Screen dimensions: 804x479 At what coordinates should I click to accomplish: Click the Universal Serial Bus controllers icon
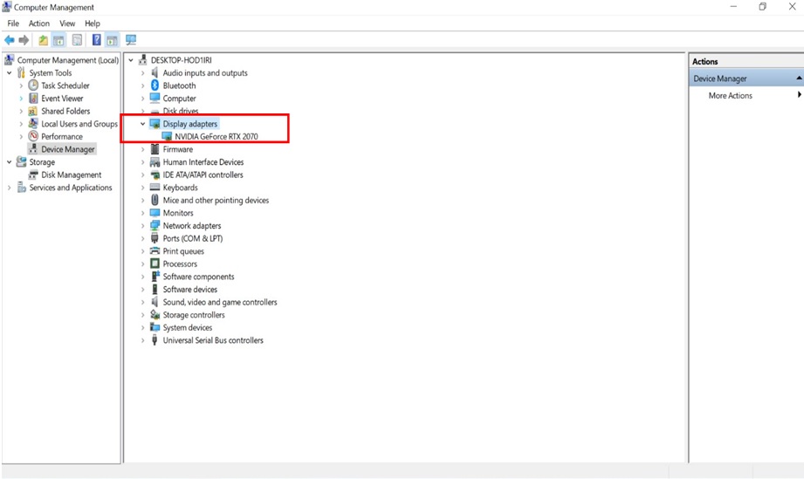tap(155, 340)
